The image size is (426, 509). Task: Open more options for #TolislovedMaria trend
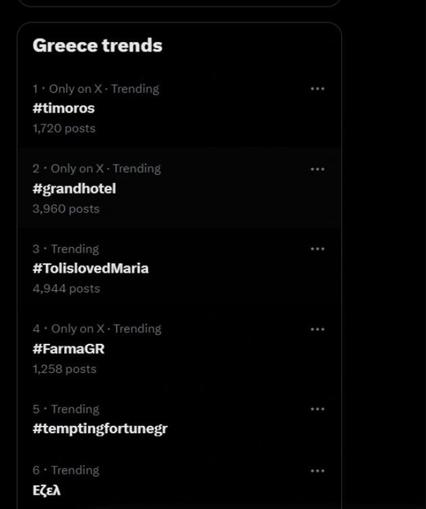317,249
